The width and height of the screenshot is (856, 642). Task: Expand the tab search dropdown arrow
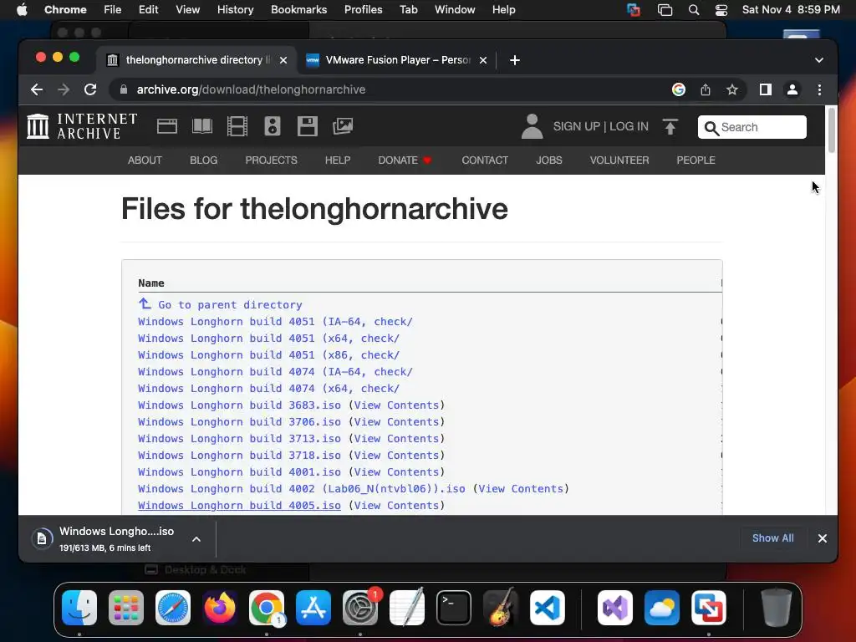tap(819, 60)
